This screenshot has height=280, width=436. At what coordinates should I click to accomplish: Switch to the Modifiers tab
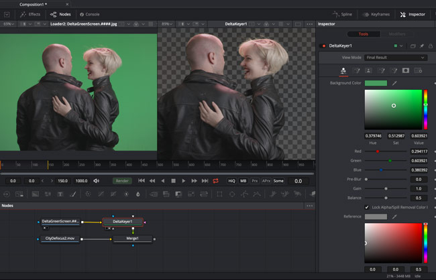(x=397, y=33)
